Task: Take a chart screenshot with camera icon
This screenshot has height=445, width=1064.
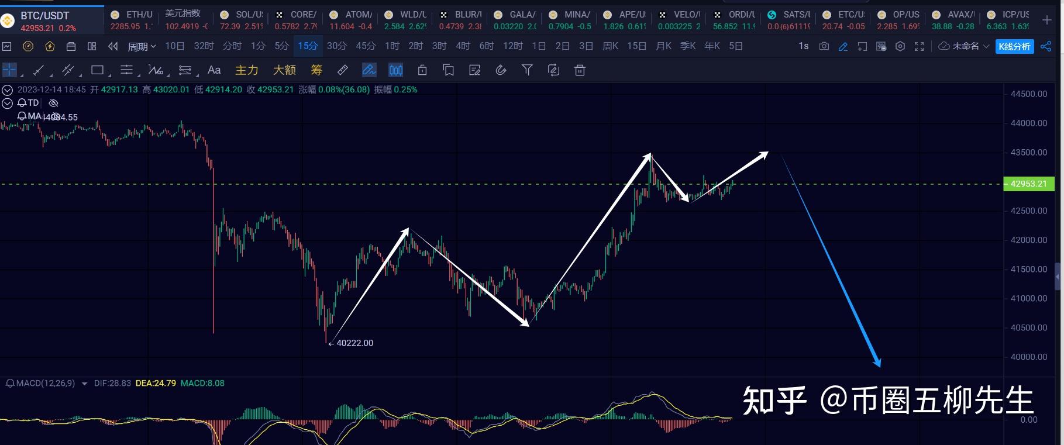Action: (824, 46)
